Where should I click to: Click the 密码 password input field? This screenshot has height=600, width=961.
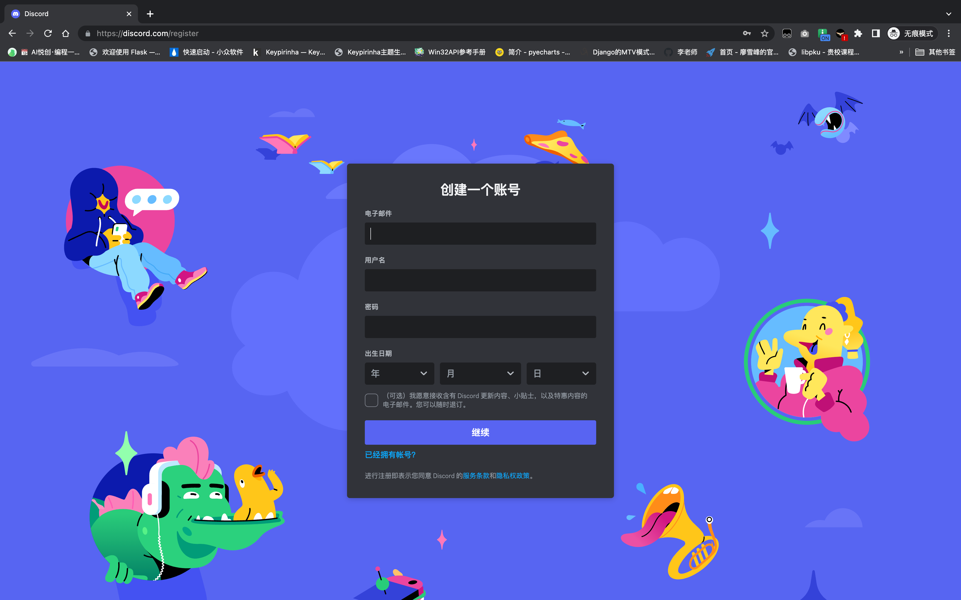pyautogui.click(x=480, y=327)
